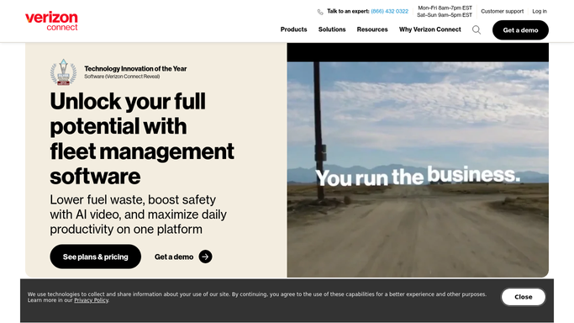Viewport: 574px width, 323px height.
Task: Click the arrow circle beside Get a demo
Action: coord(205,257)
